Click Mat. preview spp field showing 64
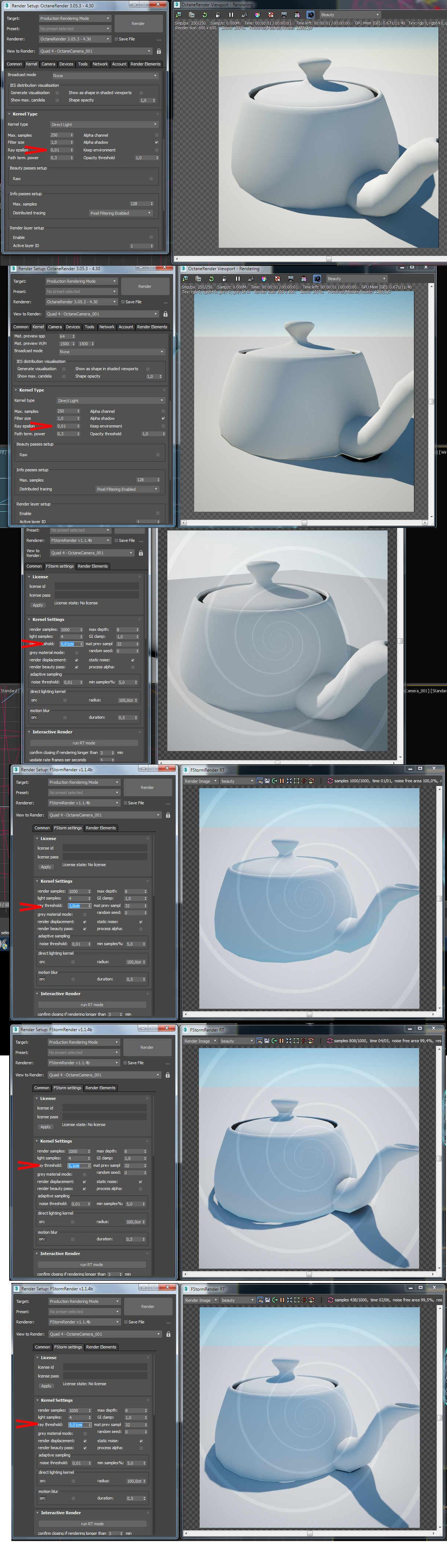The image size is (447, 1544). (x=67, y=336)
